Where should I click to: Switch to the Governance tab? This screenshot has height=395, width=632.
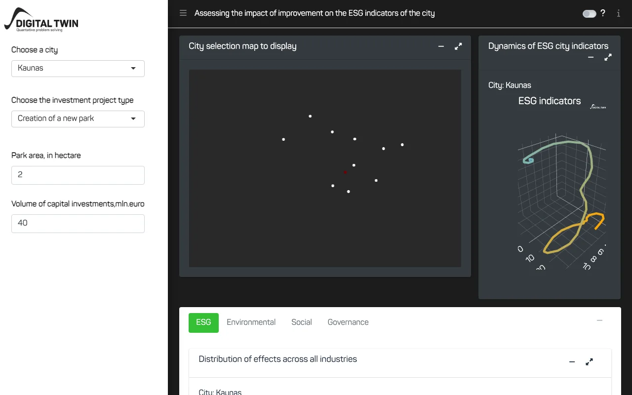click(348, 322)
